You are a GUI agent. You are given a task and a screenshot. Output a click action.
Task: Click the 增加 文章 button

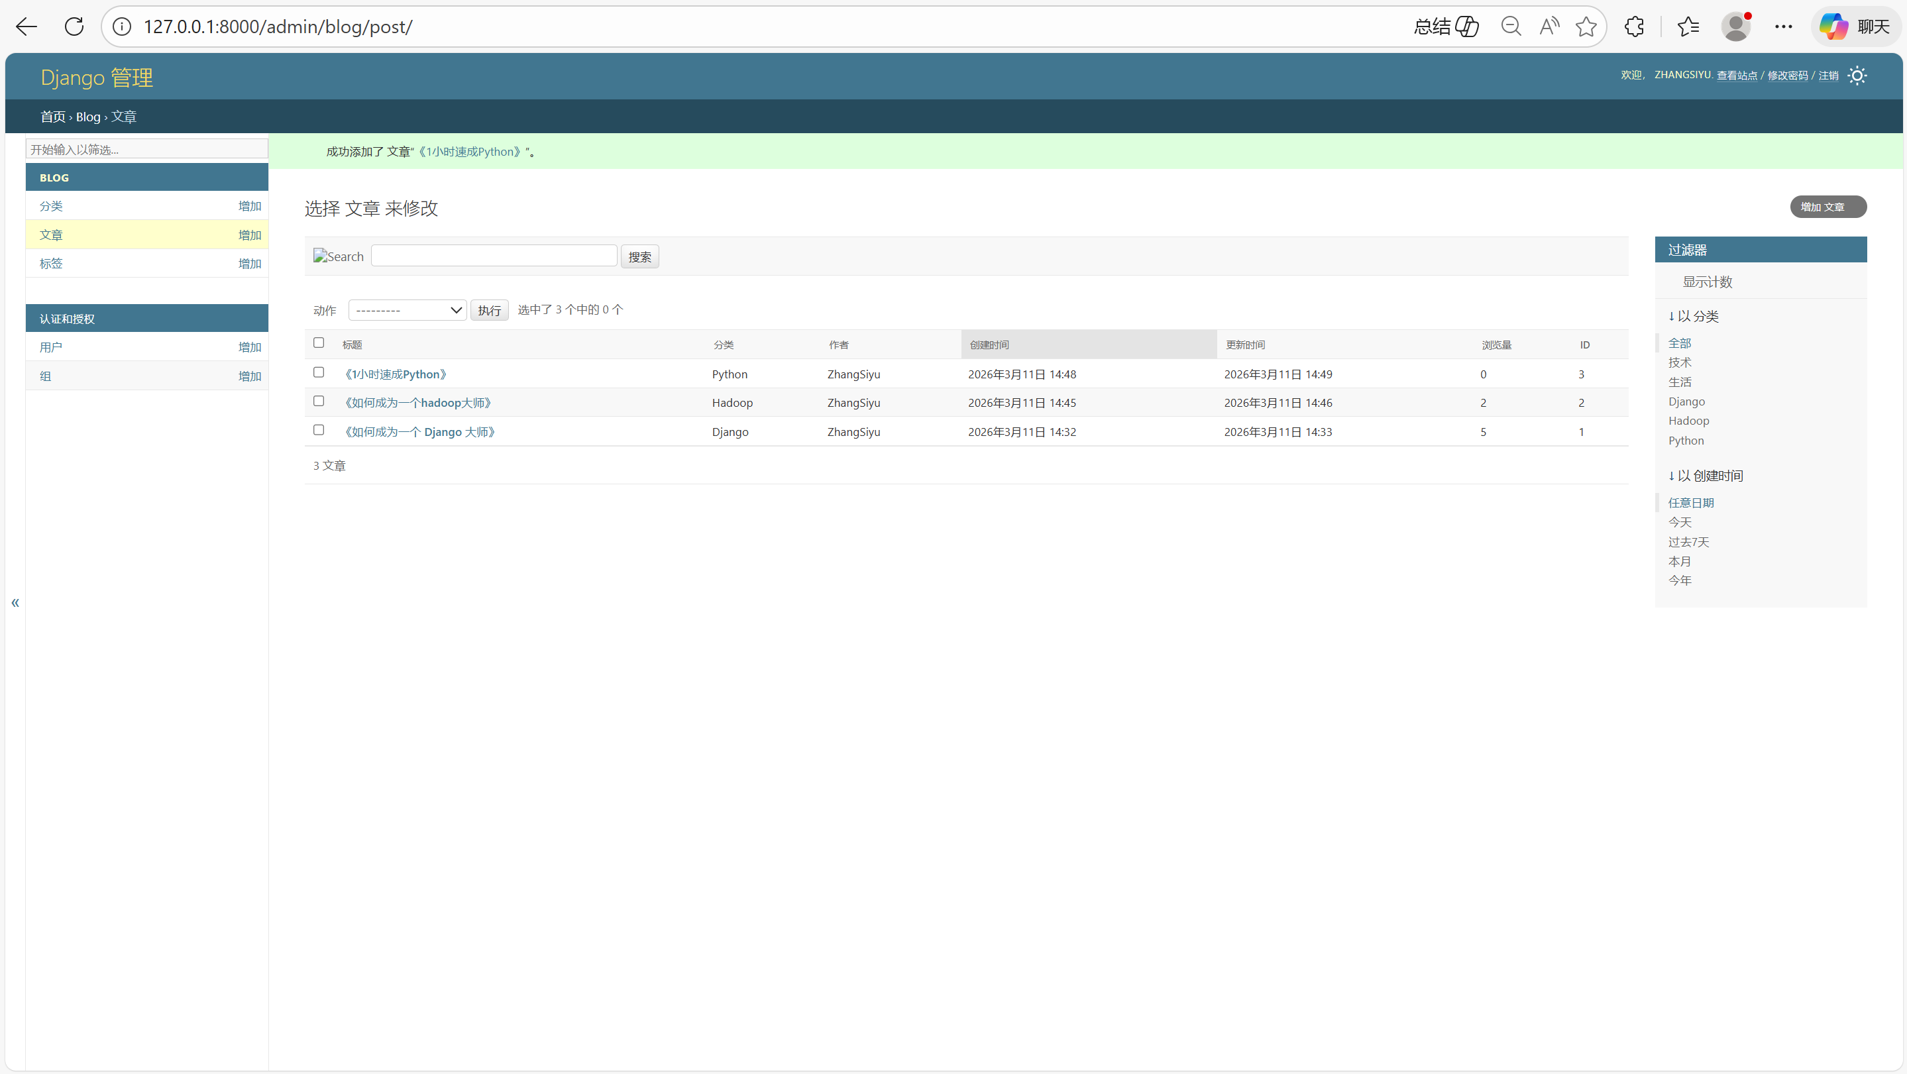pyautogui.click(x=1827, y=207)
